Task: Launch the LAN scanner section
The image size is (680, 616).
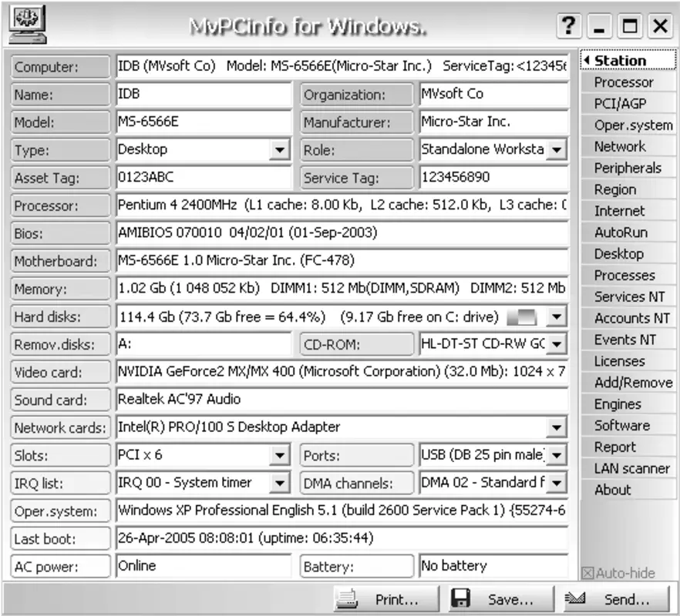Action: pos(628,468)
